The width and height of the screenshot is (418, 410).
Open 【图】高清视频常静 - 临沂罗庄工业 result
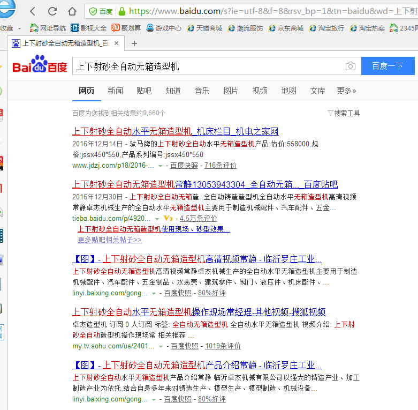pos(197,259)
